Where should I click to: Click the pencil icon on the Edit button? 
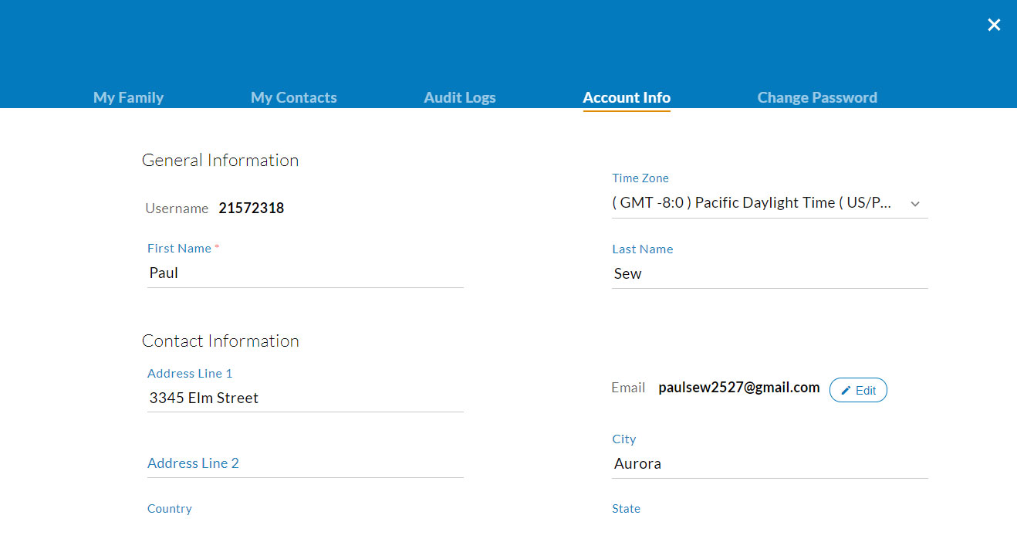click(845, 390)
